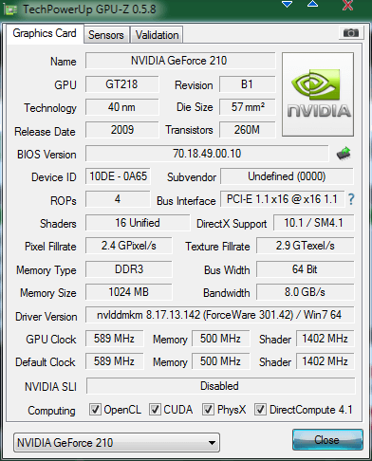
Task: Click the GPU-Z title bar app icon
Action: pos(10,9)
